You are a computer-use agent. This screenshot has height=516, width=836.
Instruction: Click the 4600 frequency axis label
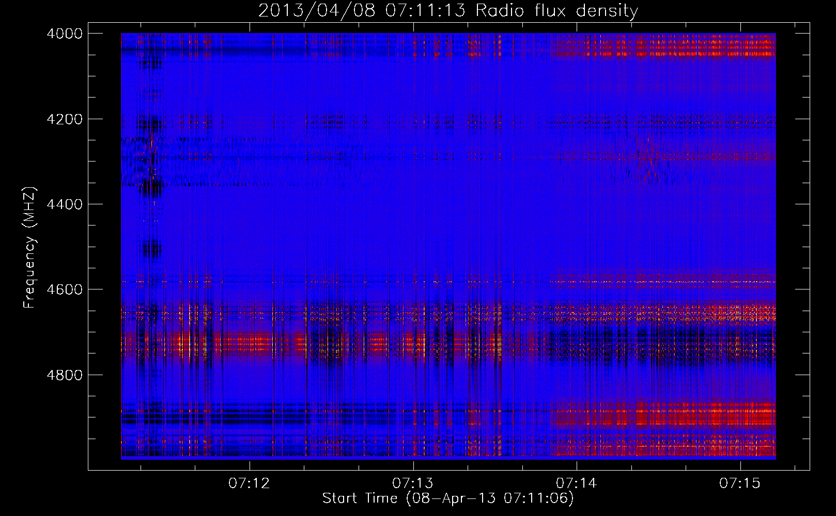click(65, 289)
